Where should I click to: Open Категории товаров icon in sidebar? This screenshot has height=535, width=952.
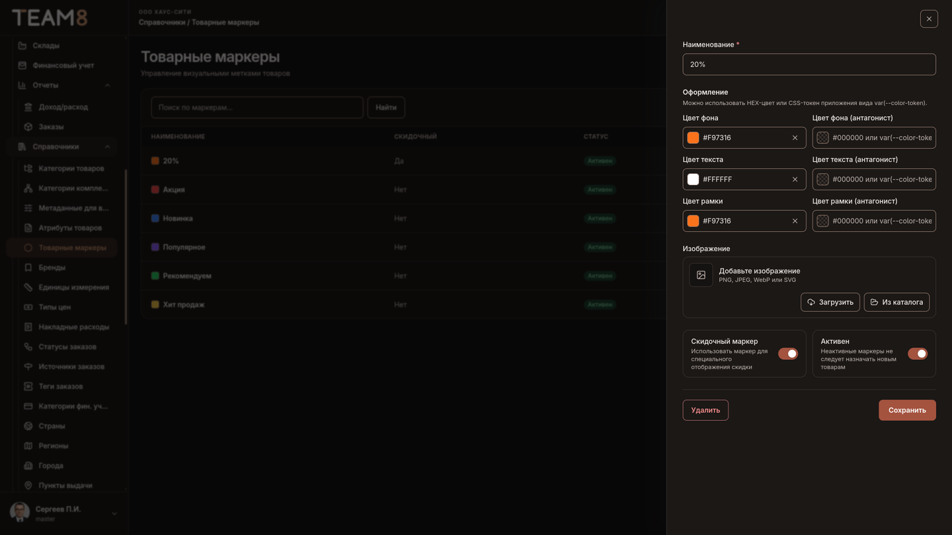click(x=28, y=168)
